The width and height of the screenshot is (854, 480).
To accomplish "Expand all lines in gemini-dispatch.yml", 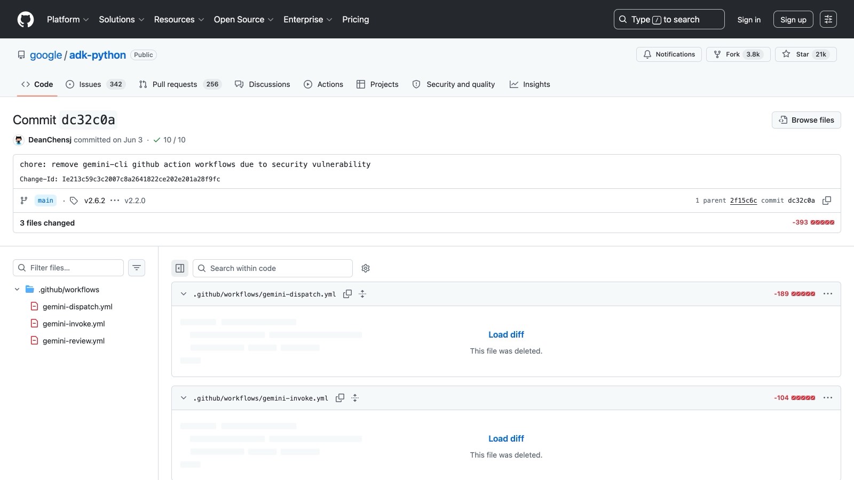I will click(362, 294).
